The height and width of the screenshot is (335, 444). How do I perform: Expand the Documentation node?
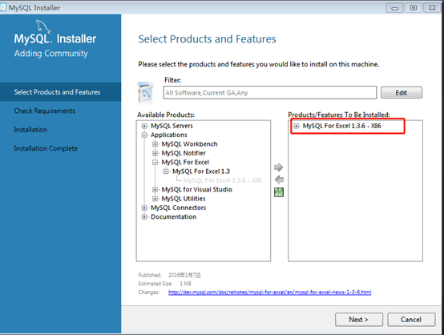click(144, 217)
